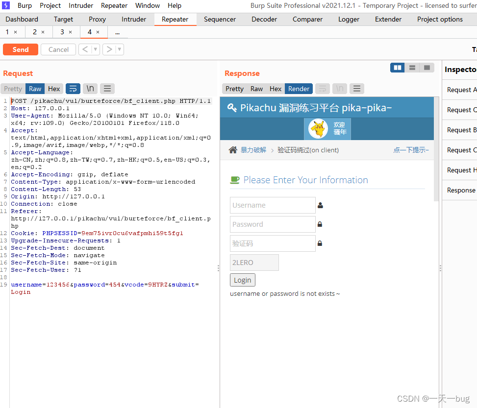Viewport: 477px width, 408px height.
Task: Click the Username input field
Action: 273,205
